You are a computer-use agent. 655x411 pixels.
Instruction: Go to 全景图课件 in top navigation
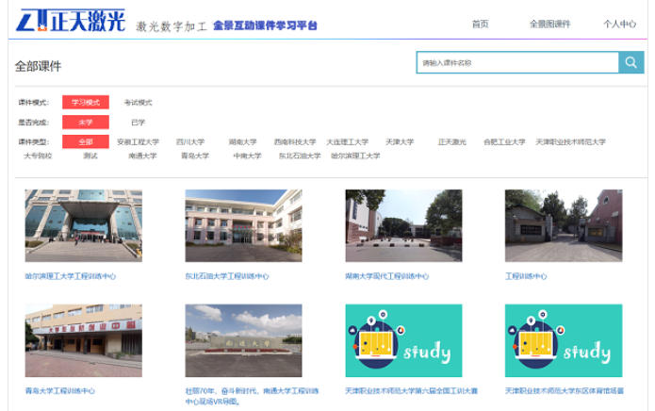coord(549,25)
